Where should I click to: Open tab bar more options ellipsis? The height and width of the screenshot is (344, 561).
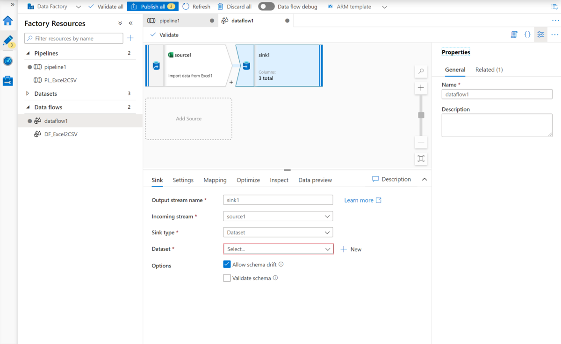pyautogui.click(x=555, y=21)
